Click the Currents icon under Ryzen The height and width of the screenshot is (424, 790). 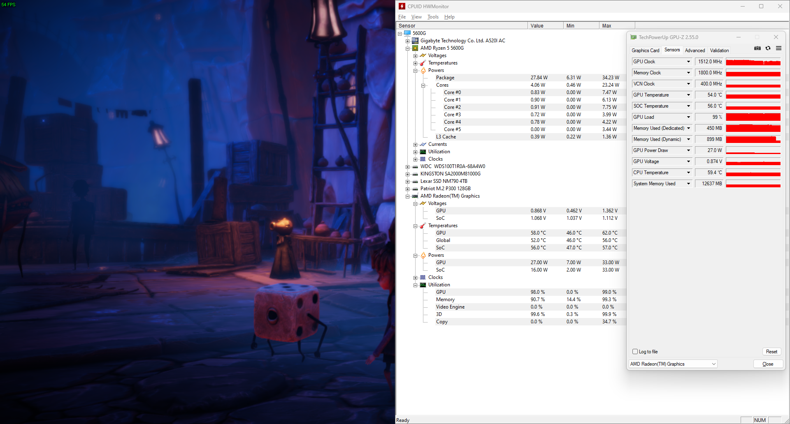(x=423, y=144)
